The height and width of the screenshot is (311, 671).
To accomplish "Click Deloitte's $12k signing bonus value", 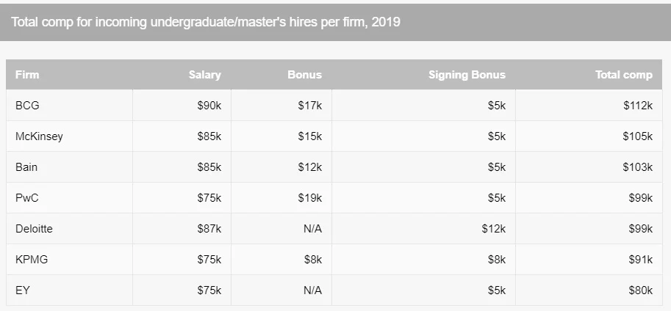I will point(493,229).
